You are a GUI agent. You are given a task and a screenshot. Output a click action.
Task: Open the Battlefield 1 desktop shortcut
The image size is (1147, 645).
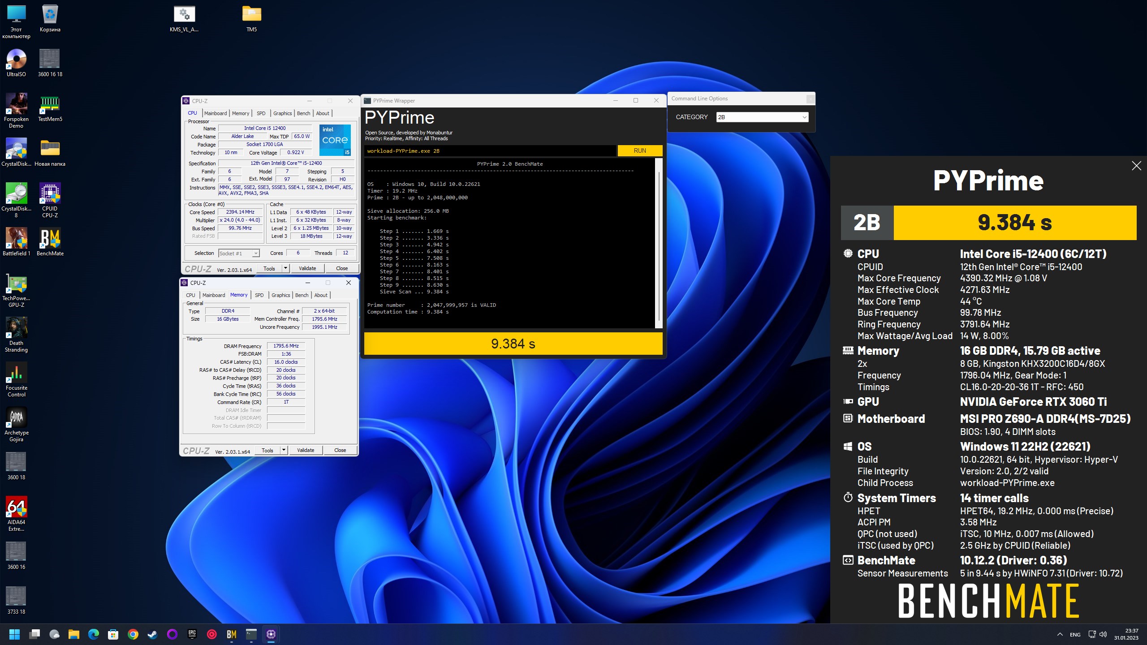[x=16, y=242]
